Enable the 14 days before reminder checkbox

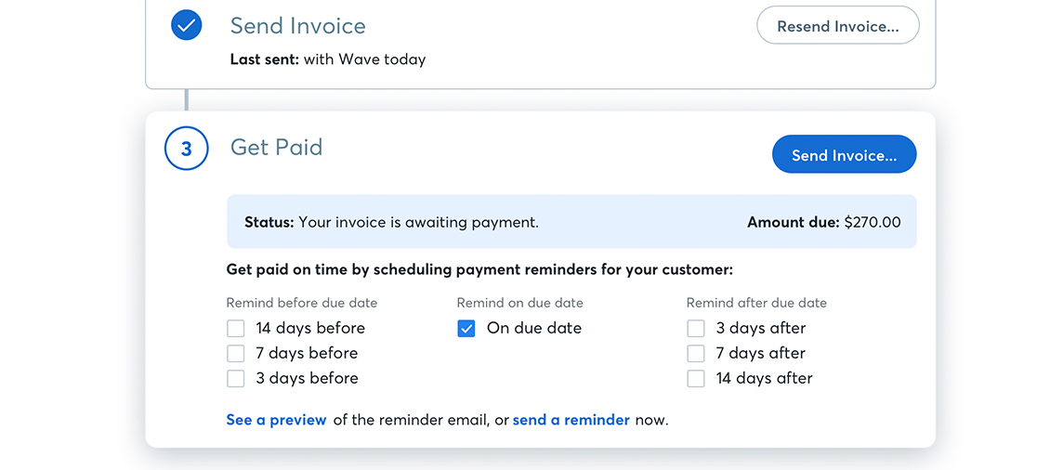[236, 329]
